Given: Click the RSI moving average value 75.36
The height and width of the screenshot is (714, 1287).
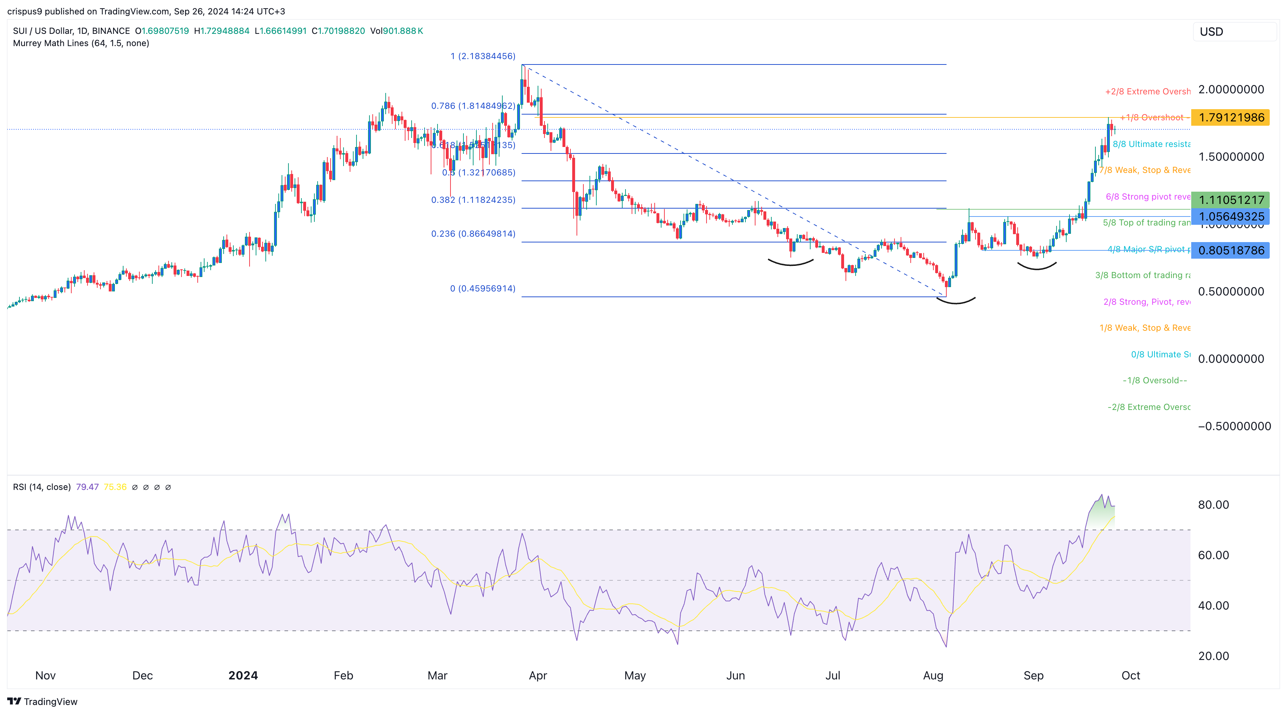Looking at the screenshot, I should 115,487.
